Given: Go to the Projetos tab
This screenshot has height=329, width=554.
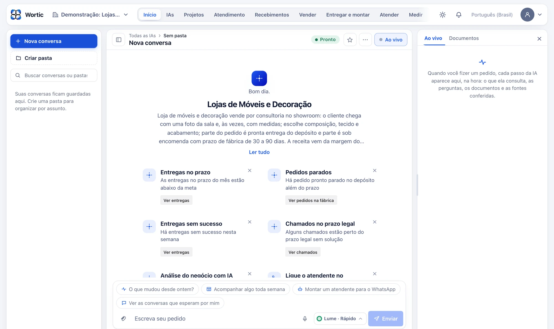Looking at the screenshot, I should pos(194,15).
